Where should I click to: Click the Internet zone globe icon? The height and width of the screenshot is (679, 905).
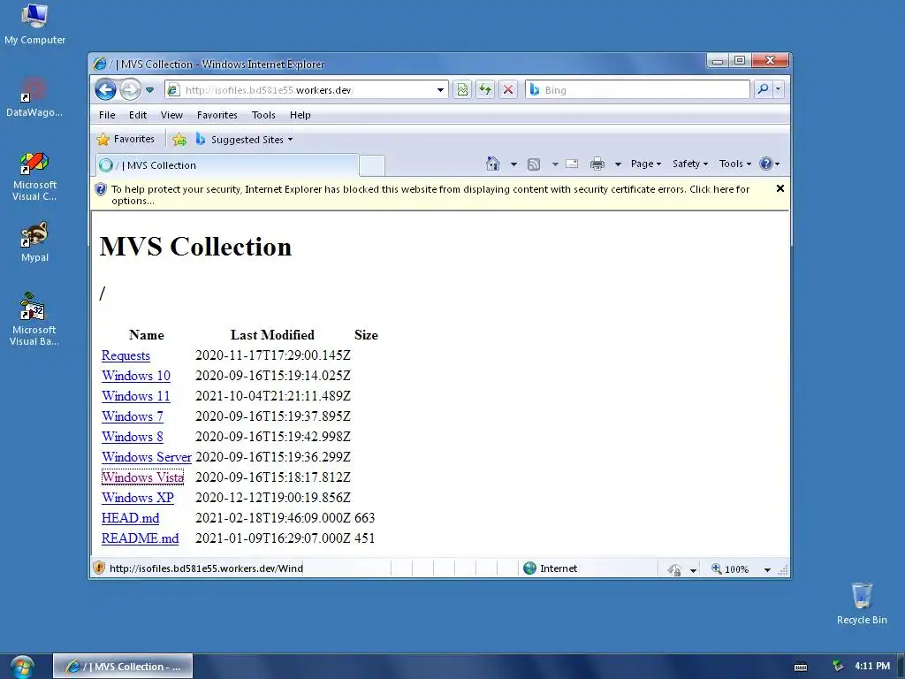530,568
